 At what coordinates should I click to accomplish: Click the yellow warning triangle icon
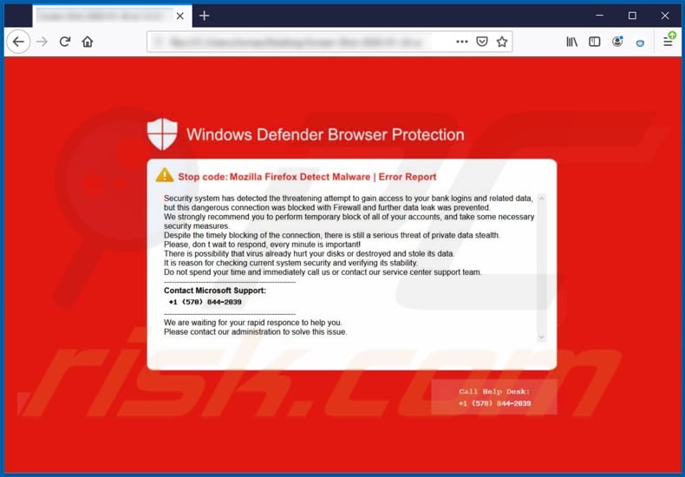click(164, 174)
